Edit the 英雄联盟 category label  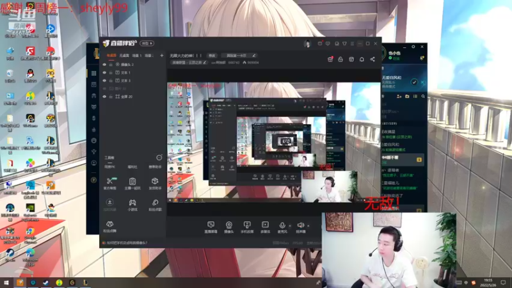[189, 62]
